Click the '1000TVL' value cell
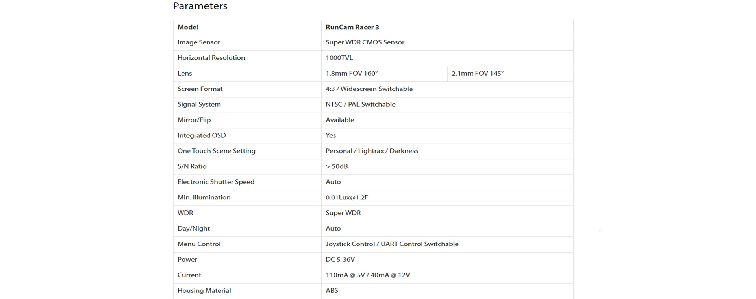This screenshot has width=756, height=299. pos(447,58)
